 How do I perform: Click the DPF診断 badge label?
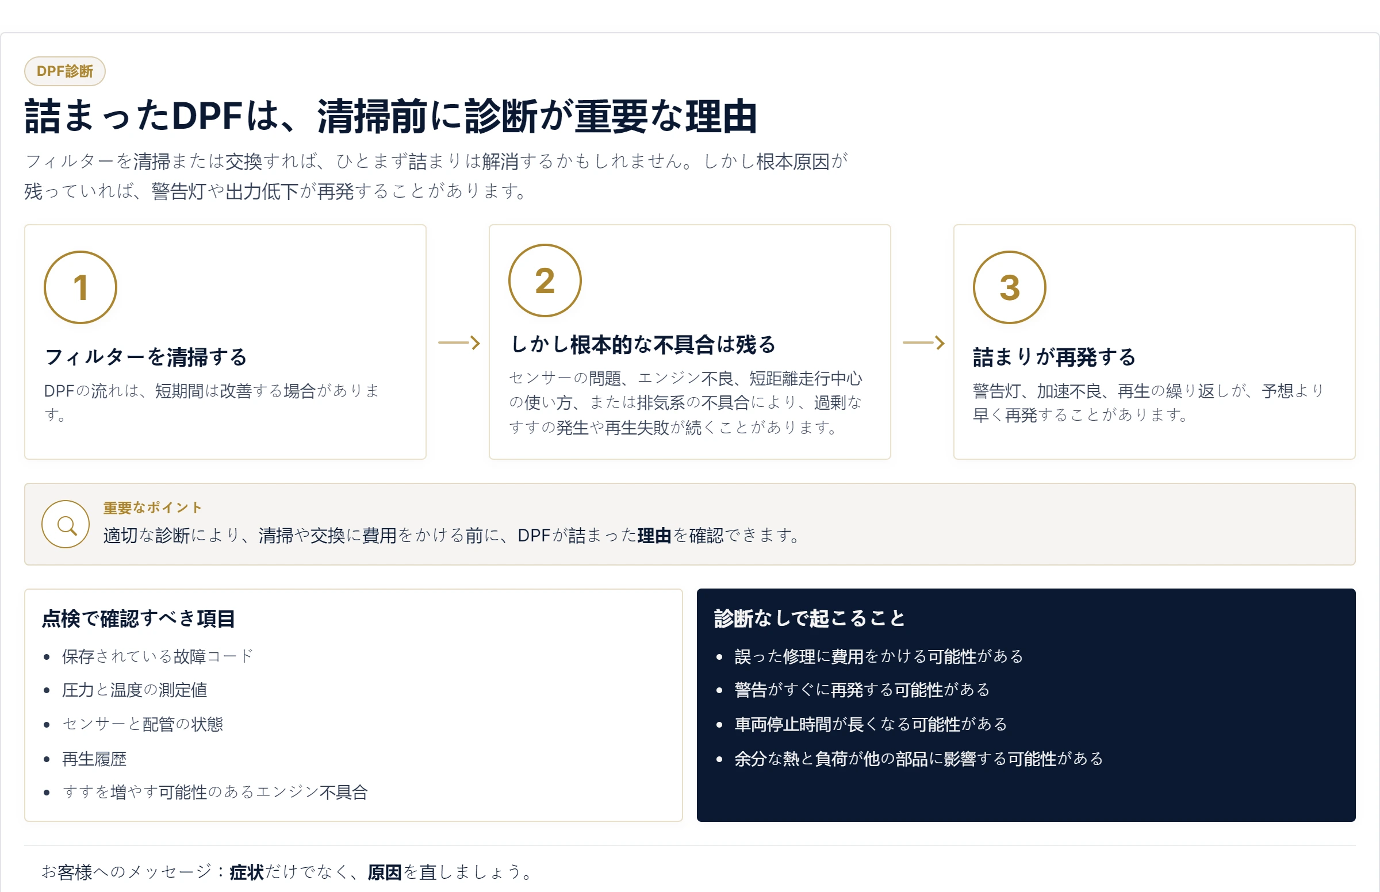click(64, 71)
